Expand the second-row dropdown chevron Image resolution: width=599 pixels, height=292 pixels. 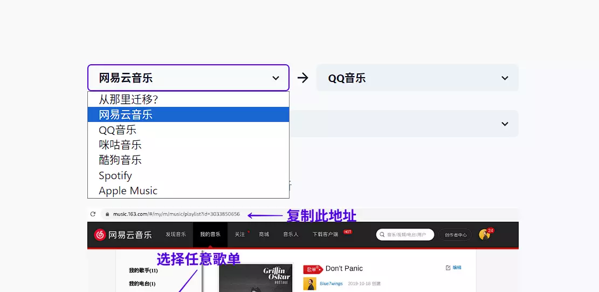(505, 124)
